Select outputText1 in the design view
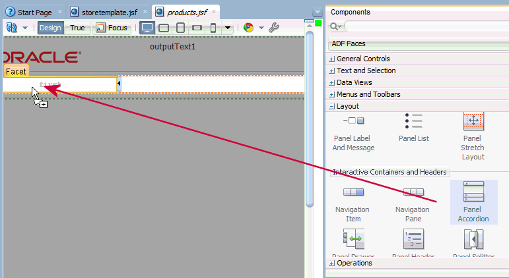 click(x=172, y=47)
